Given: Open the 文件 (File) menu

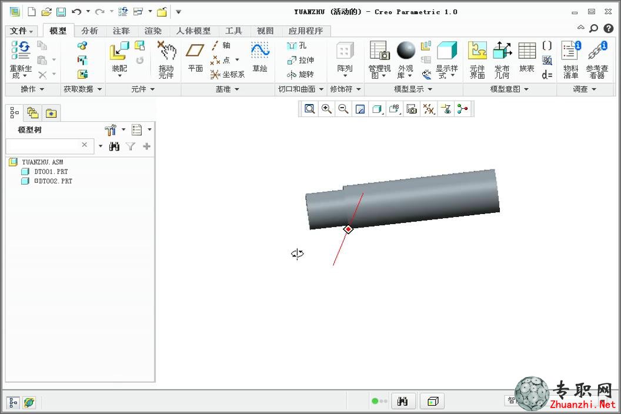Looking at the screenshot, I should point(21,31).
